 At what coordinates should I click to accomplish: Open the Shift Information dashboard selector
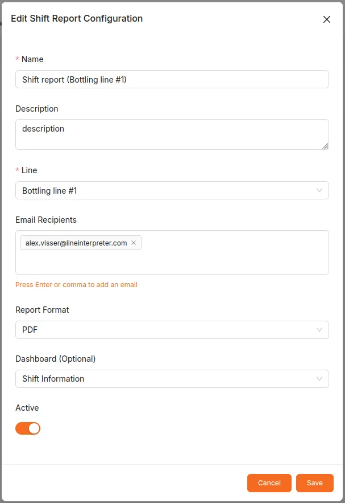click(x=171, y=378)
